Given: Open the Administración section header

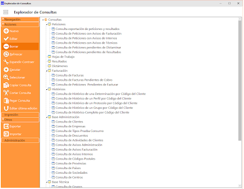Looking at the screenshot, I should [x=20, y=141].
